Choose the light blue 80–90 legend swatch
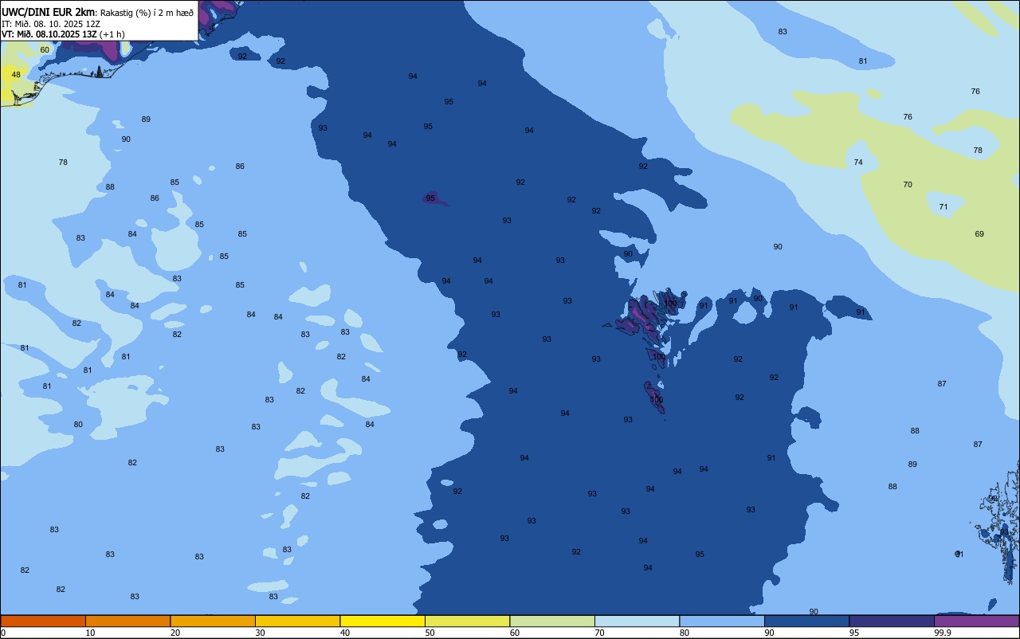The height and width of the screenshot is (639, 1020). point(722,621)
